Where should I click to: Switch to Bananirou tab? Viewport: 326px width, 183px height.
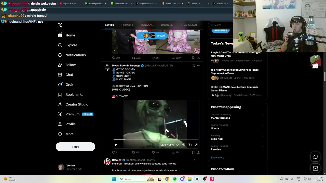[x=167, y=25]
